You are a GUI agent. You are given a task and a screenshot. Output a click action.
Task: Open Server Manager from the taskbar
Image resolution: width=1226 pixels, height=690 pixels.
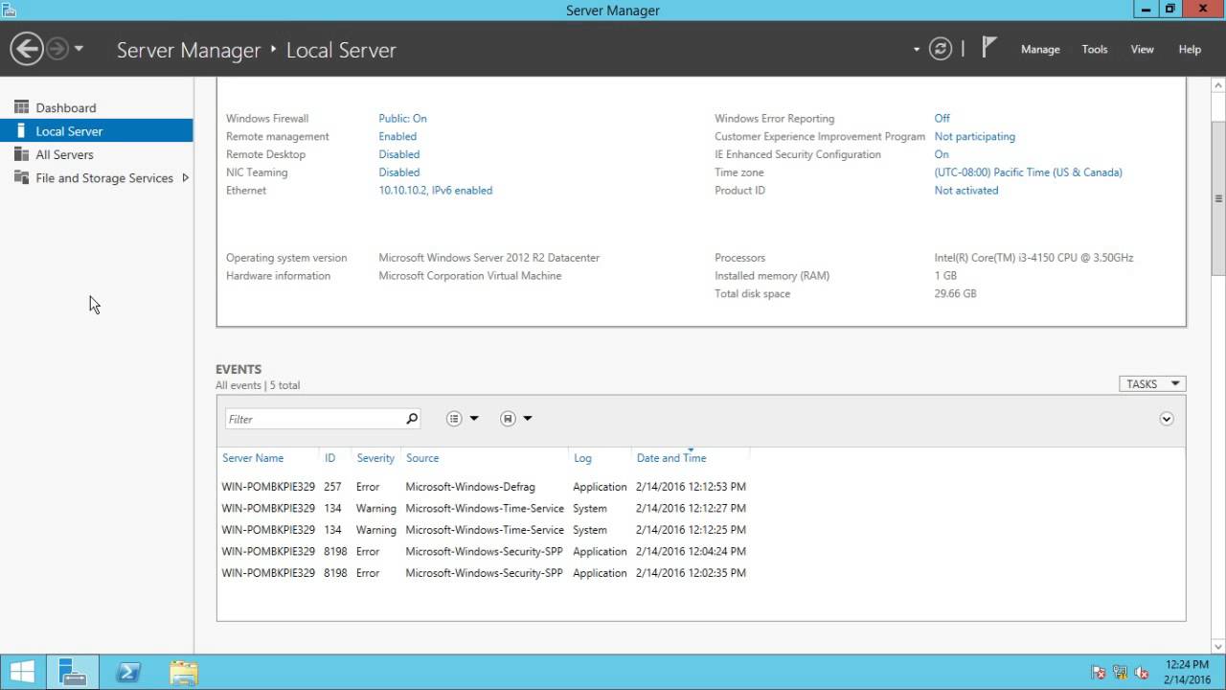click(73, 672)
